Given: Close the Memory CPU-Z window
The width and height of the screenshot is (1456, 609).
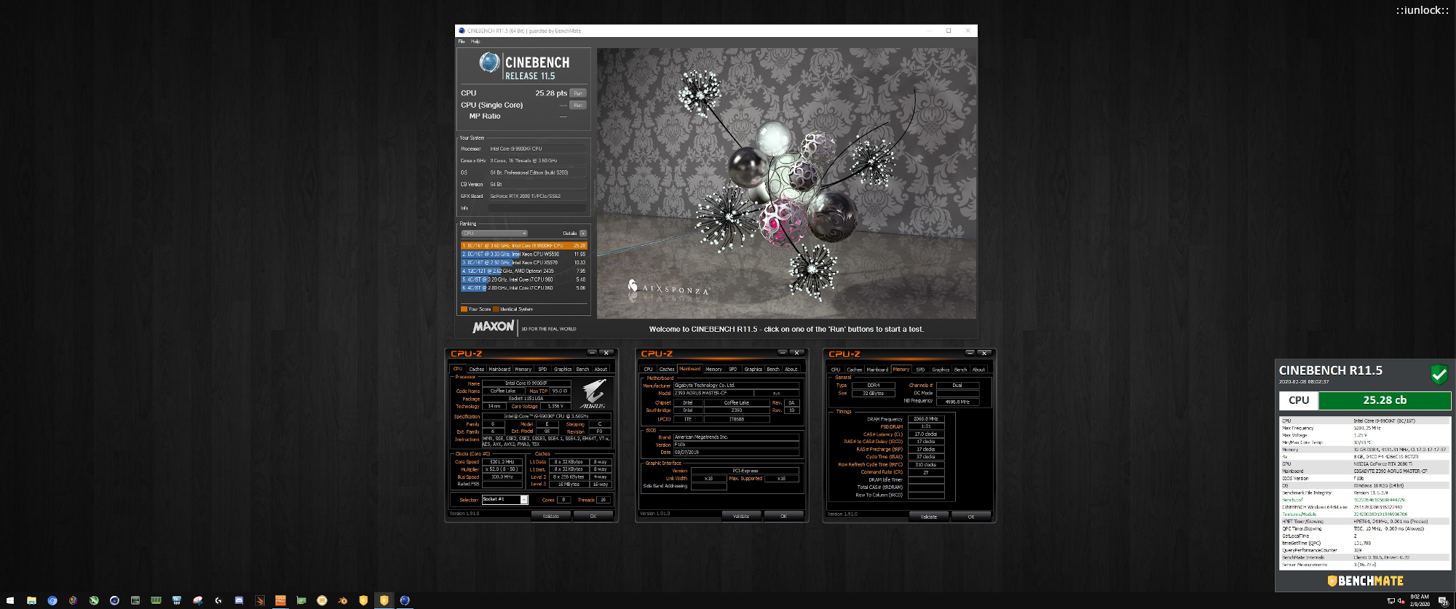Looking at the screenshot, I should pos(984,353).
